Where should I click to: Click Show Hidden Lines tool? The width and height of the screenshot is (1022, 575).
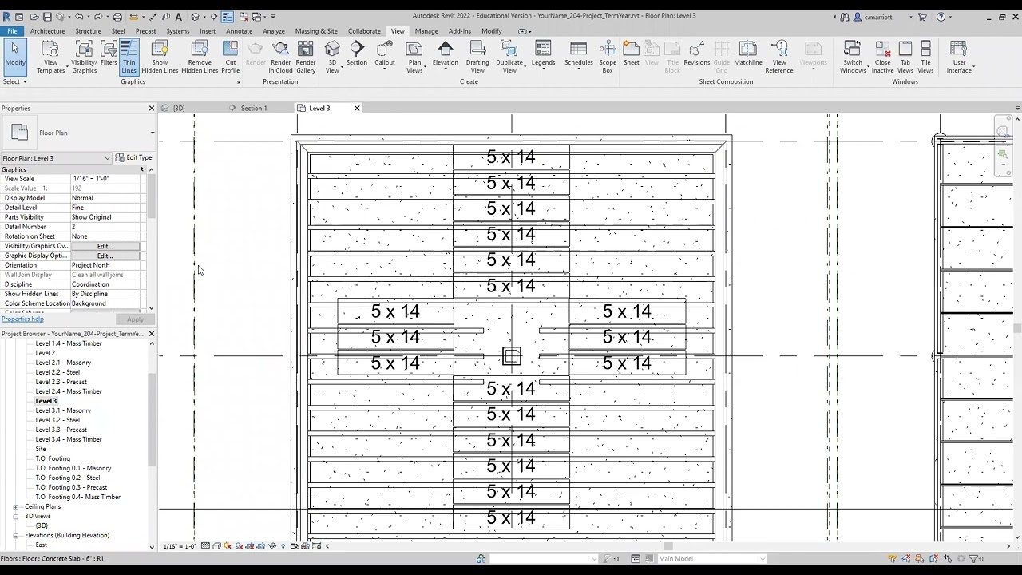tap(160, 56)
